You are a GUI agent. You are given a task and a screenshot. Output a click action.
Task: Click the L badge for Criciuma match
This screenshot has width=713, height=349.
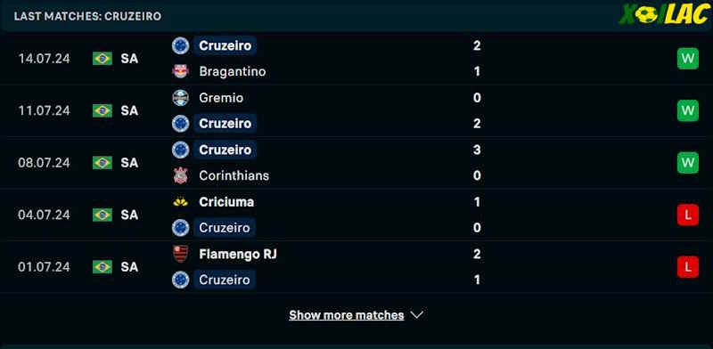687,215
